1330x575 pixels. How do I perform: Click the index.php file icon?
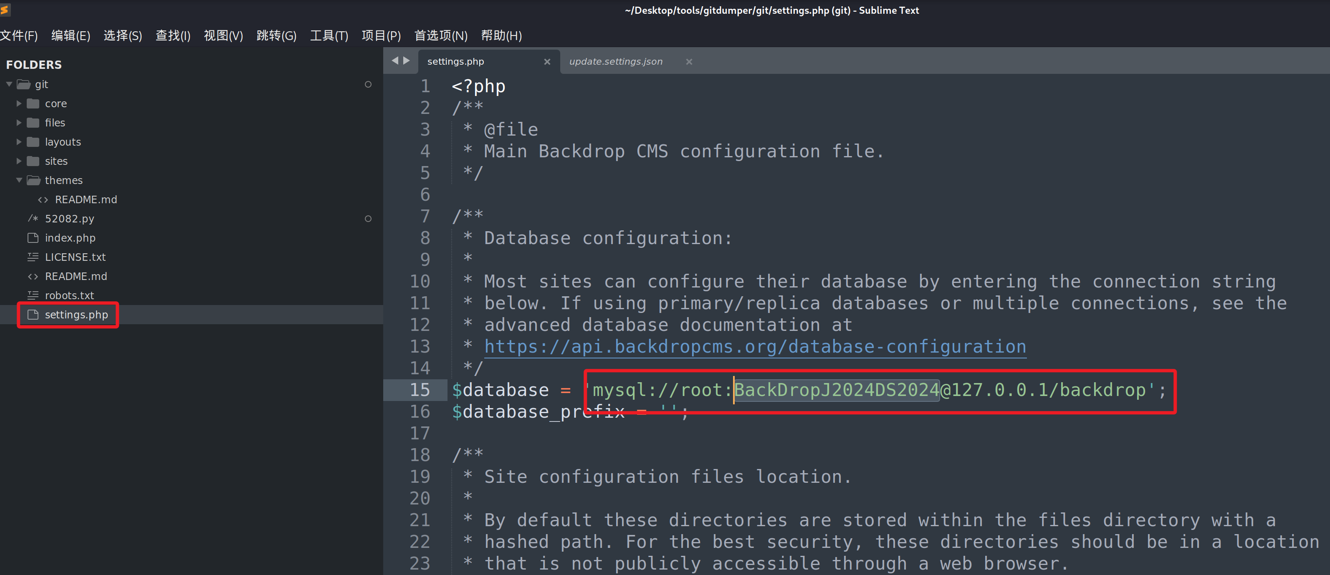pos(33,238)
